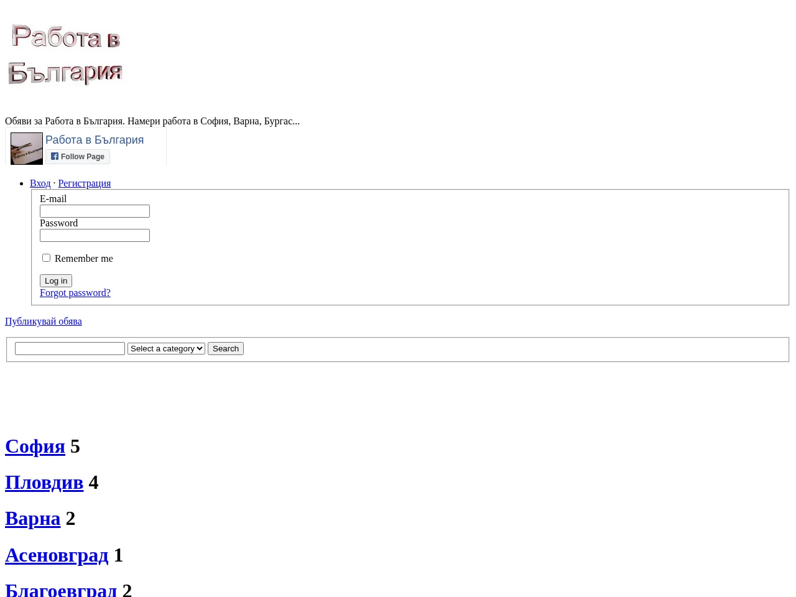Screen dimensions: 796x597
Task: Open the София city link
Action: point(35,447)
